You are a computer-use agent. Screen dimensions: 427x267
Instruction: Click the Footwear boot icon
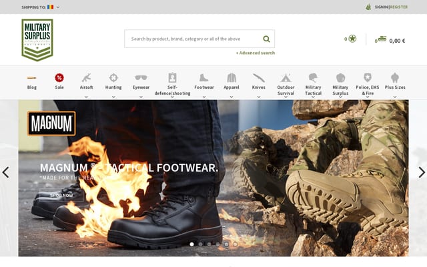203,78
